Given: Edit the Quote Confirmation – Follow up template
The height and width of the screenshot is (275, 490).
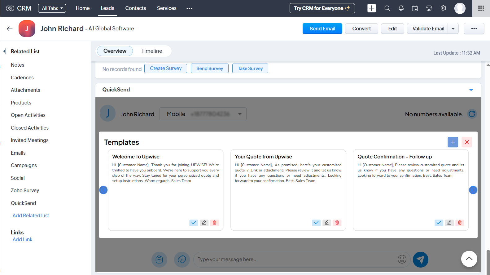Looking at the screenshot, I should click(x=449, y=223).
